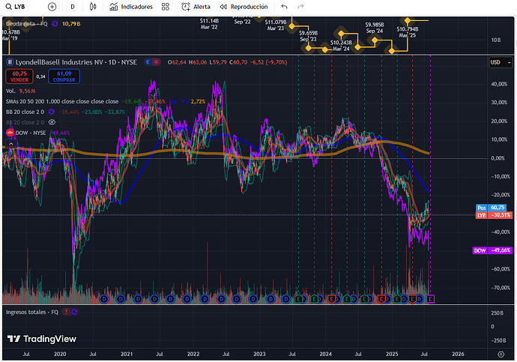Open the candlestick chart type selector
Image resolution: width=517 pixels, height=362 pixels.
pyautogui.click(x=93, y=7)
